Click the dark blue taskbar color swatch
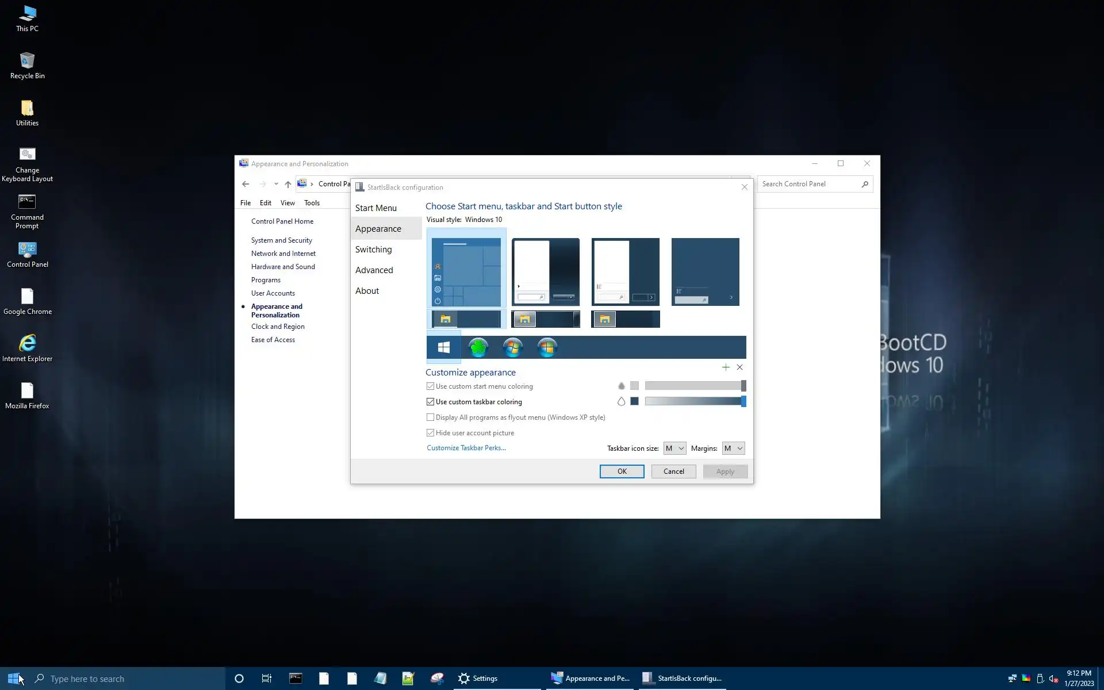The width and height of the screenshot is (1104, 690). point(634,401)
